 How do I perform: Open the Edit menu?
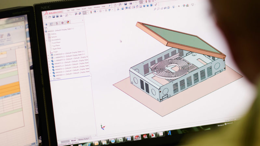pos(73,10)
